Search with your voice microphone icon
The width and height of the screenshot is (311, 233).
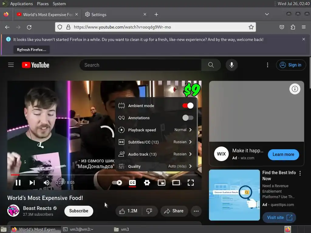[x=232, y=65]
